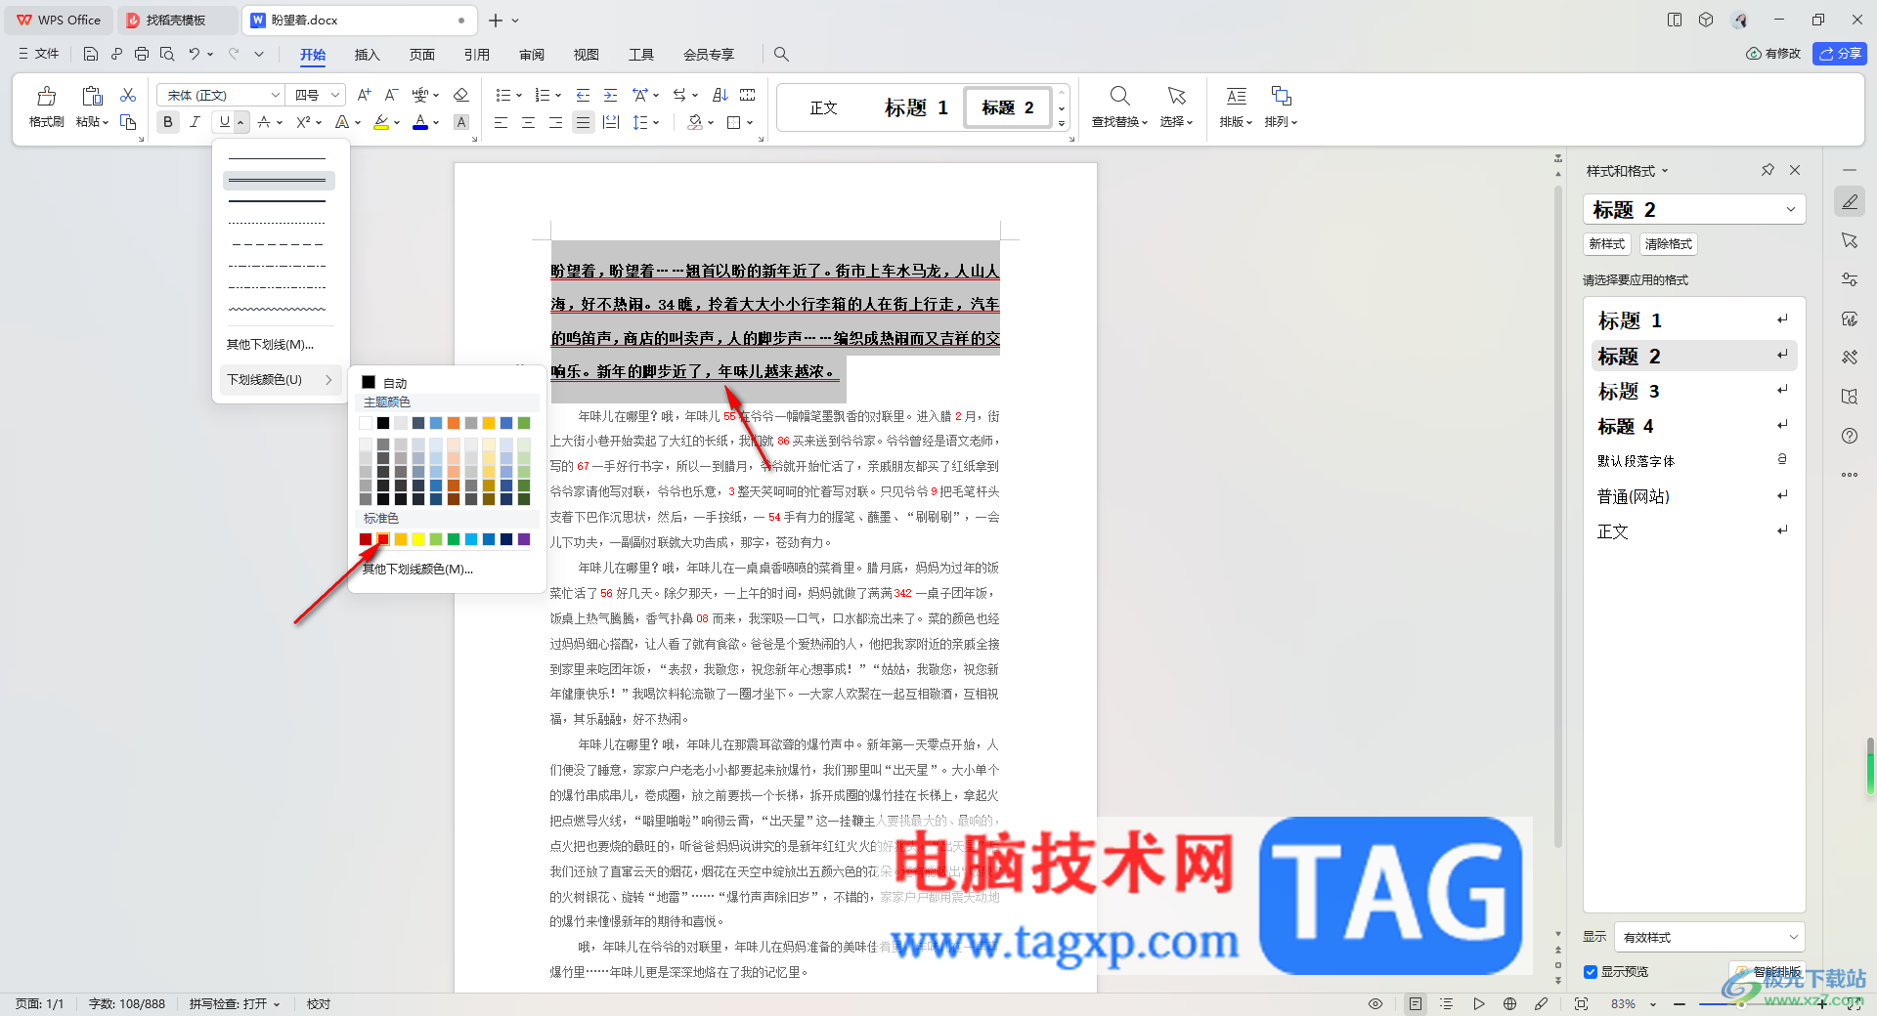
Task: Select 其他下划线(M)... menu entry
Action: (271, 344)
